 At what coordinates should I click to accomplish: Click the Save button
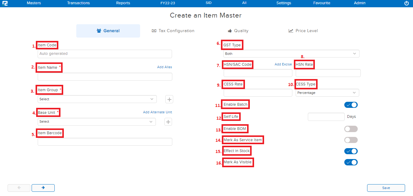(x=386, y=188)
